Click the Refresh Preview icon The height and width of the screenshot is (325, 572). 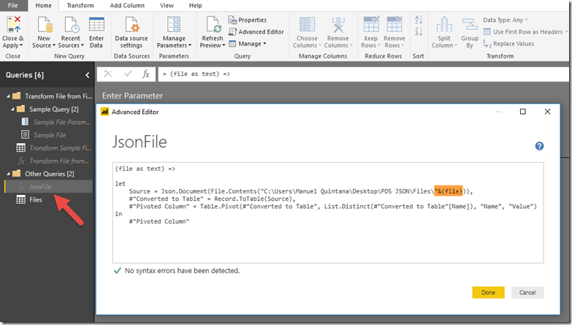point(213,25)
